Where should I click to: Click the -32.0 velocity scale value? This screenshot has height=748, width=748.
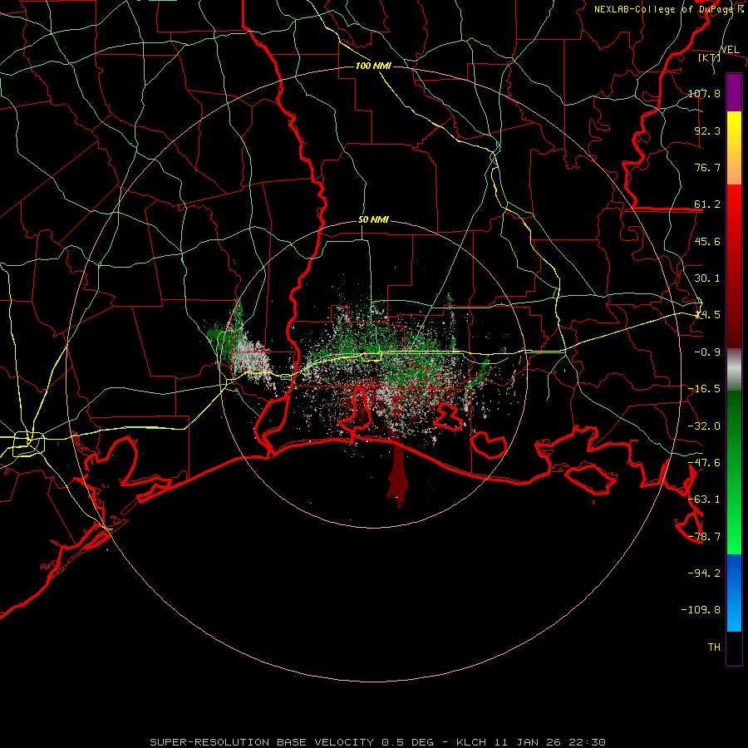704,426
